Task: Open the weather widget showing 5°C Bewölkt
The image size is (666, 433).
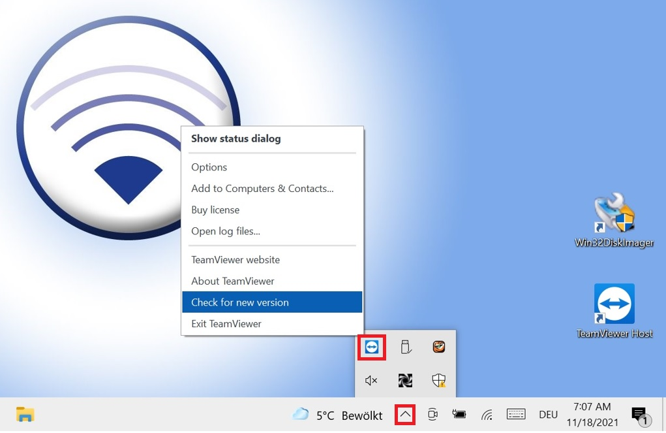Action: [338, 415]
